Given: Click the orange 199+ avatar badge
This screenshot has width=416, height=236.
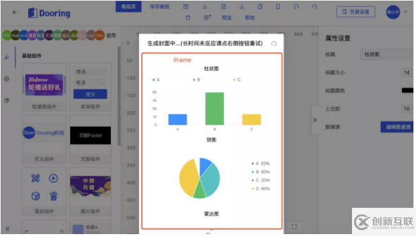Looking at the screenshot, I should [x=99, y=35].
